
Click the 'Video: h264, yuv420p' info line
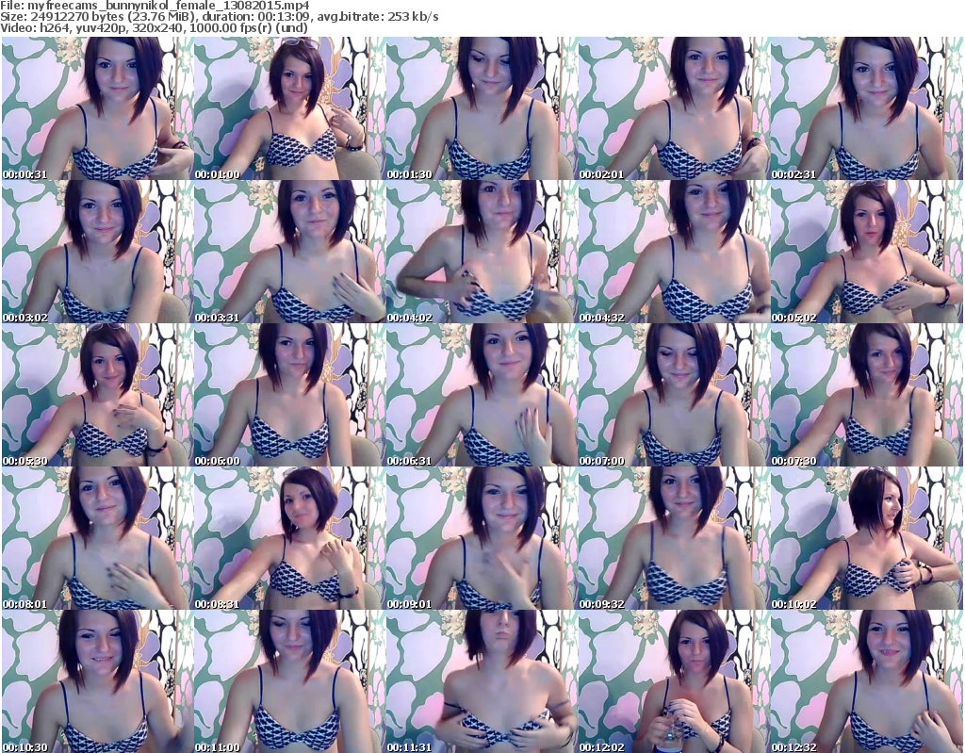point(154,27)
